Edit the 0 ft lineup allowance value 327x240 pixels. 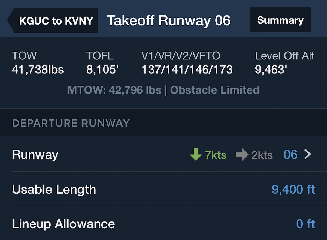[x=305, y=224]
